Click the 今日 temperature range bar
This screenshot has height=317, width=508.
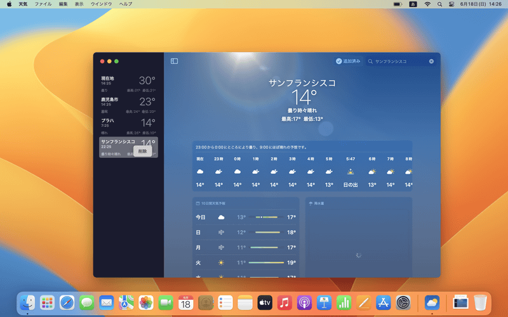tap(267, 217)
